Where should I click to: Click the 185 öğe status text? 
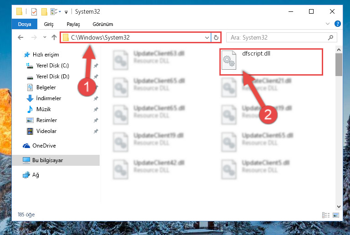point(26,215)
